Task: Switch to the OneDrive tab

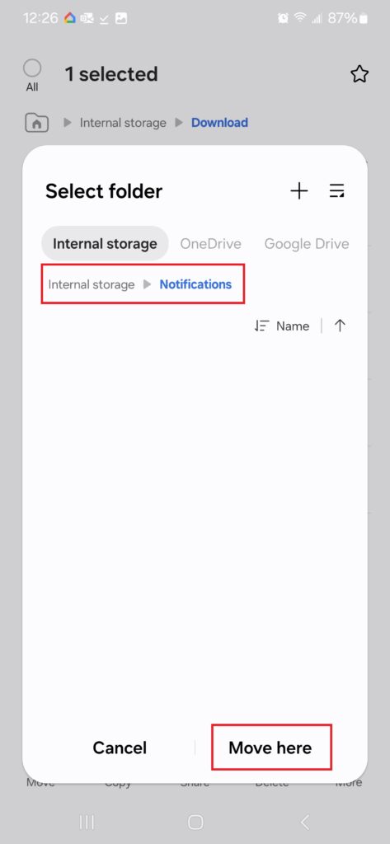Action: tap(210, 244)
